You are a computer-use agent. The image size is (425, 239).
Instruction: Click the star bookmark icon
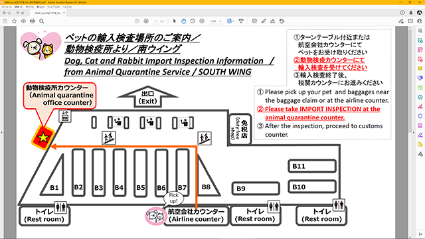[15, 21]
